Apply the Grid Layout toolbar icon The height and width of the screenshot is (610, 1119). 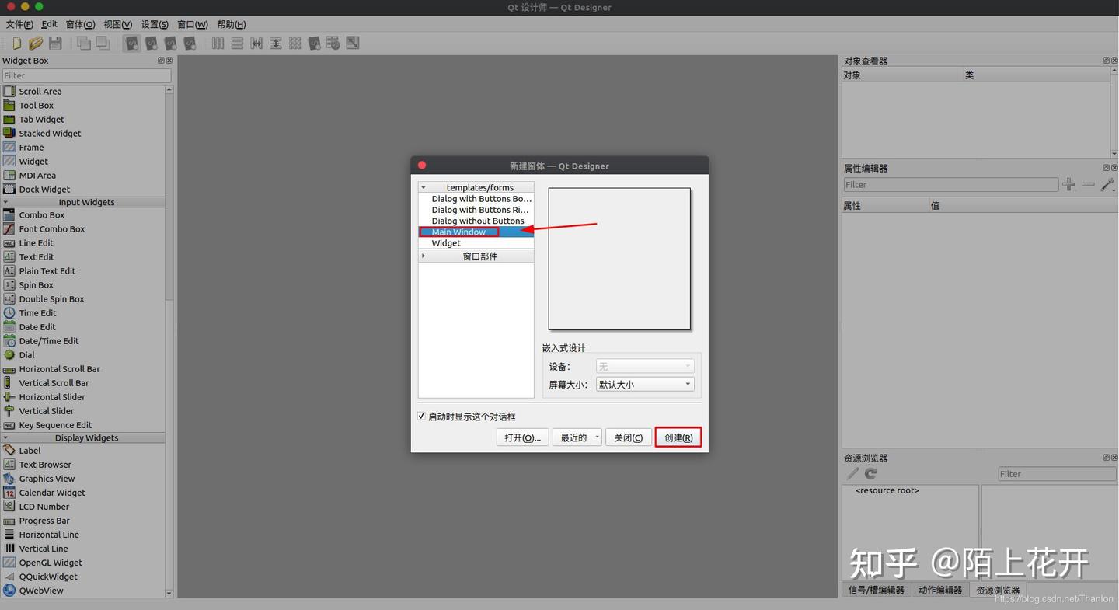(295, 43)
